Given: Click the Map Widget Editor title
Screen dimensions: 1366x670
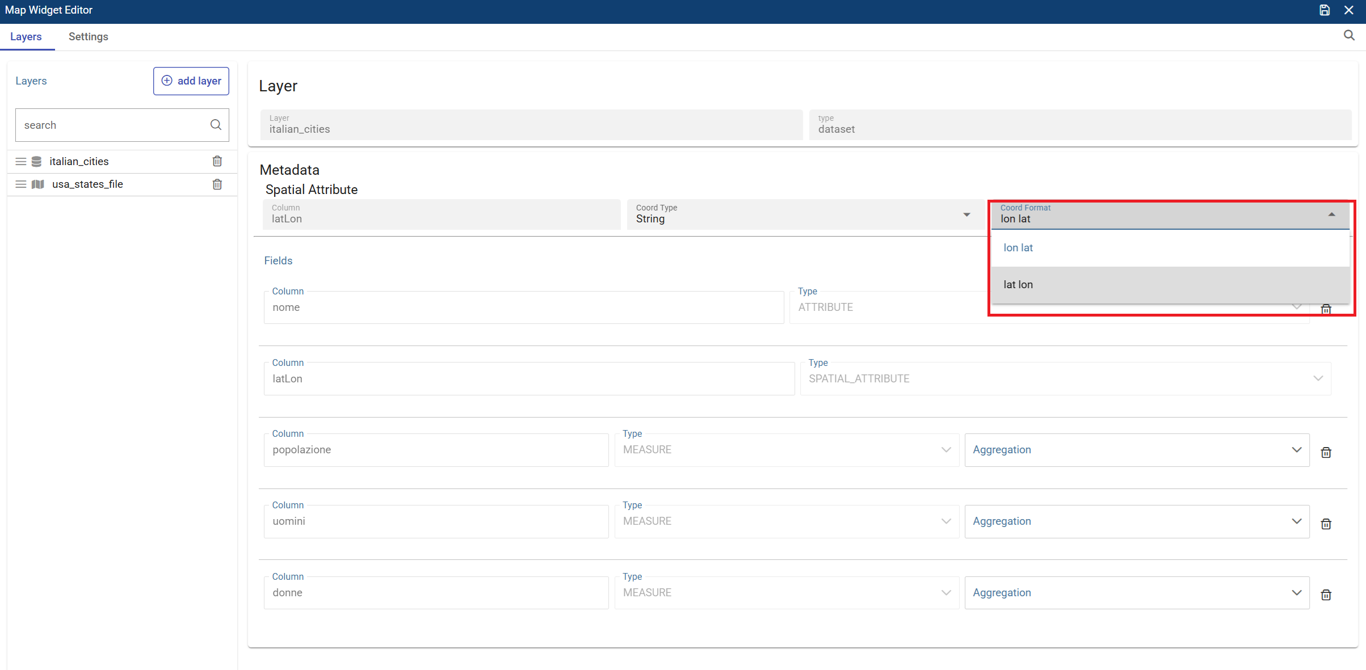Looking at the screenshot, I should click(49, 10).
